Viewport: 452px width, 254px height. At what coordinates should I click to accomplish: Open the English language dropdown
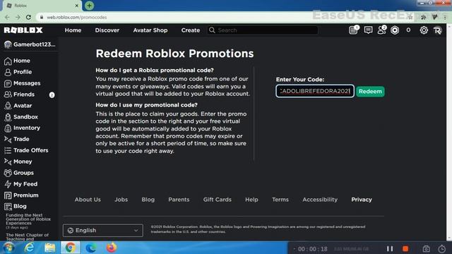point(103,231)
